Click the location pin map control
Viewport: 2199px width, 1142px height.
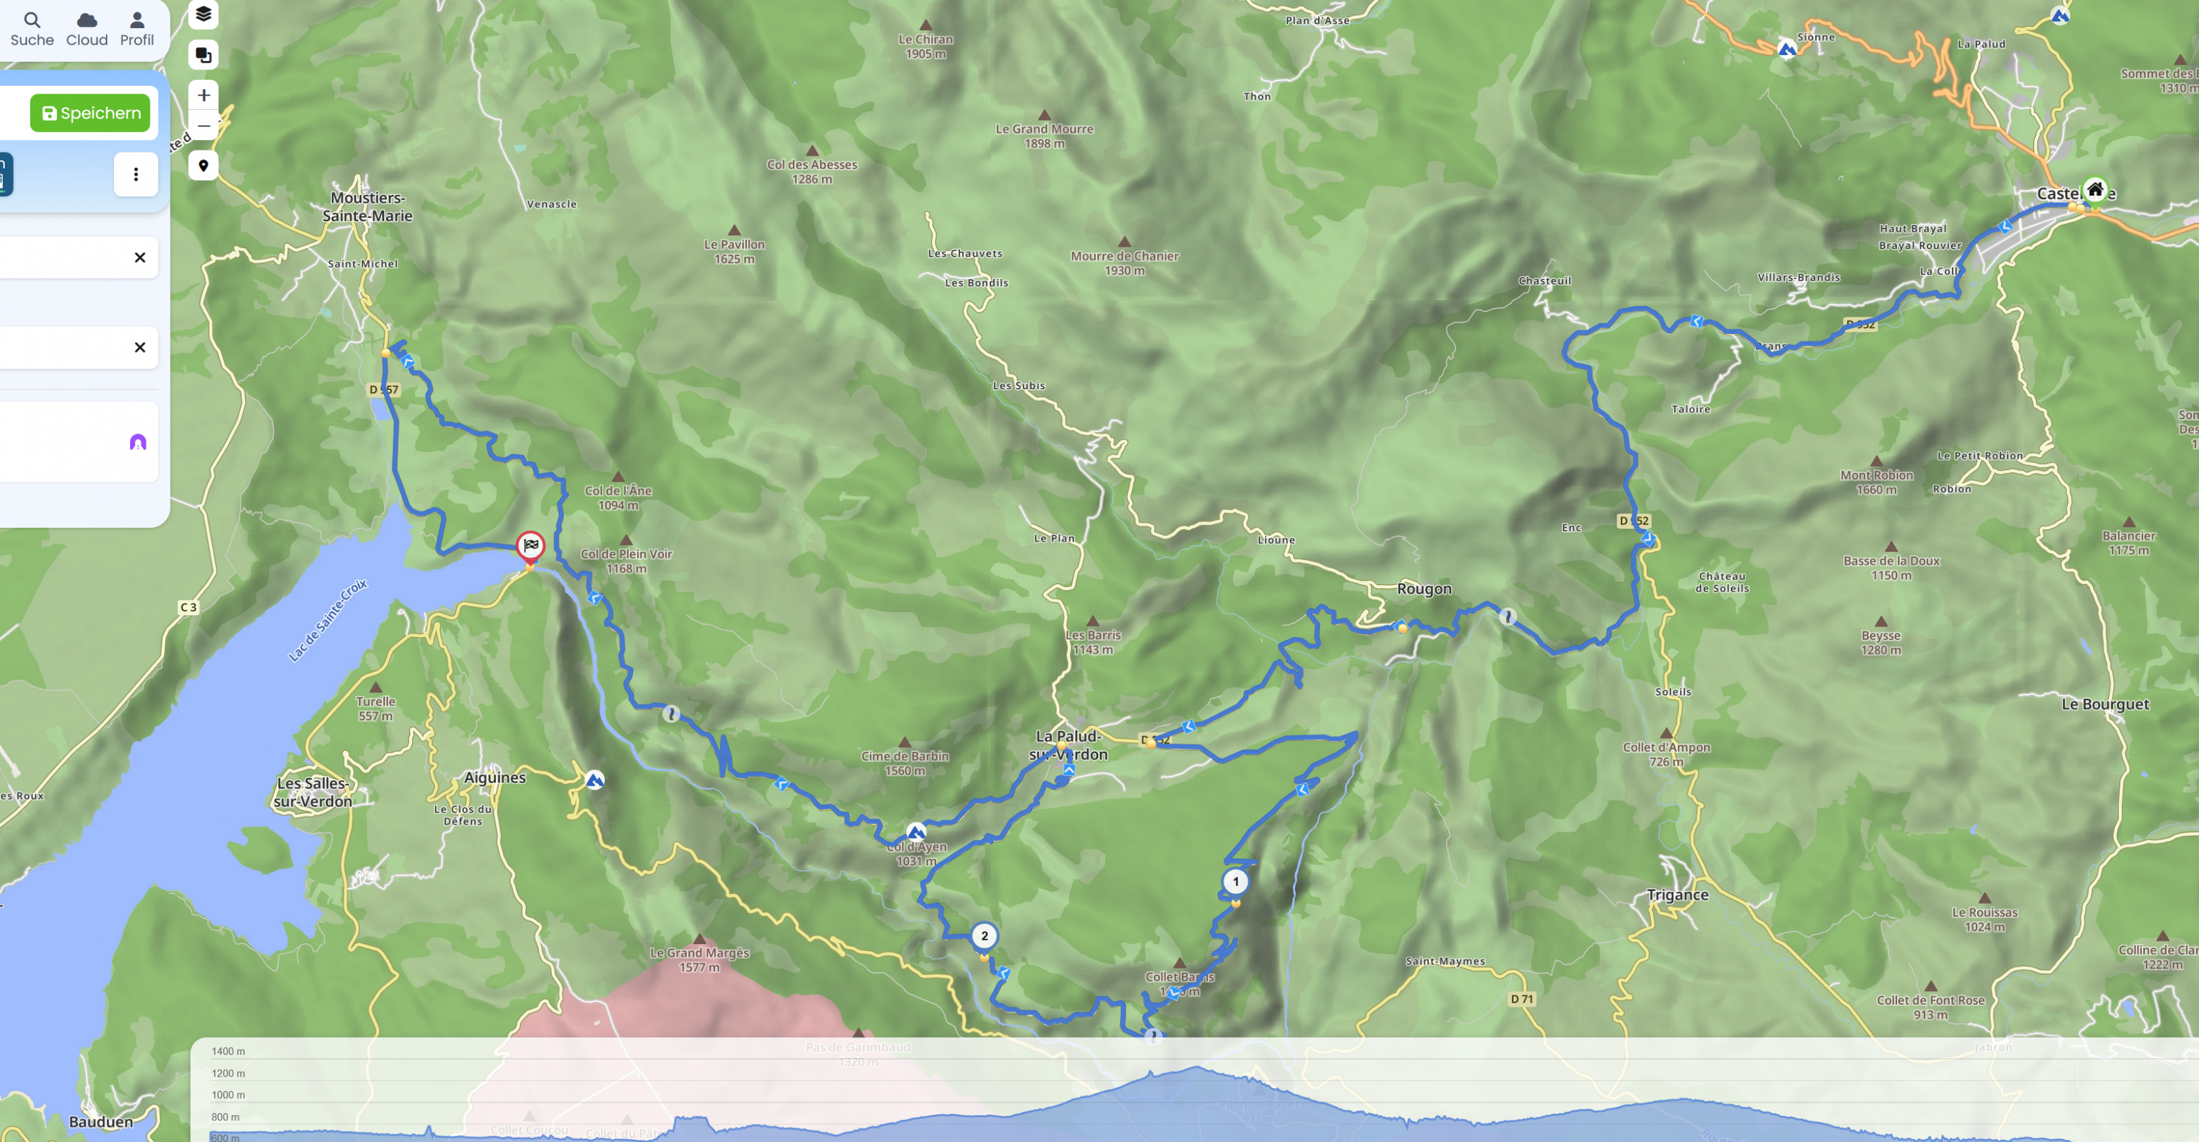point(203,166)
